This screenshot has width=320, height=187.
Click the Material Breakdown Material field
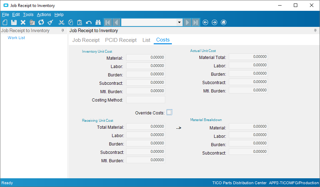pyautogui.click(x=248, y=127)
